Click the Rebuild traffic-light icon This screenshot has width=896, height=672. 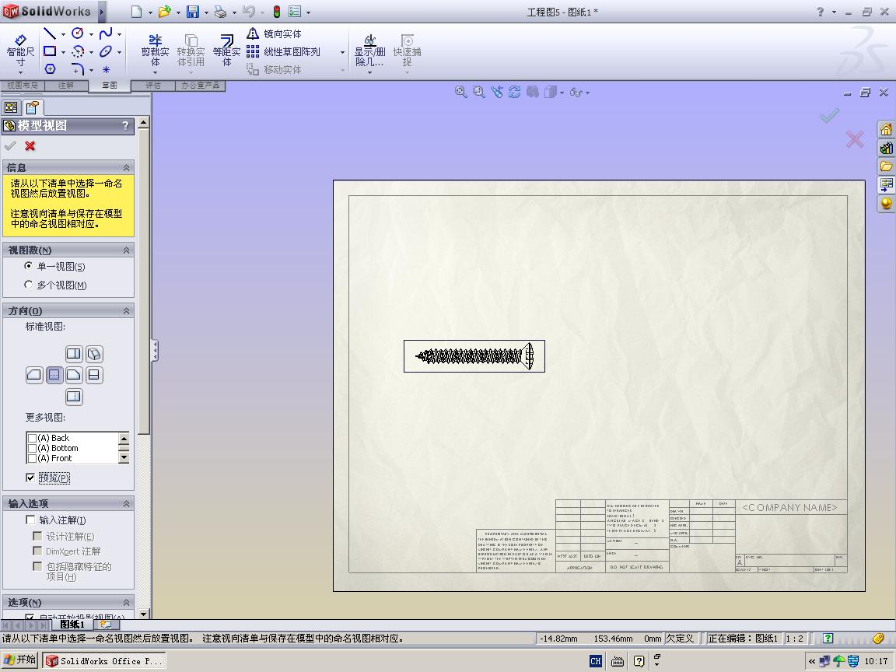click(x=277, y=12)
